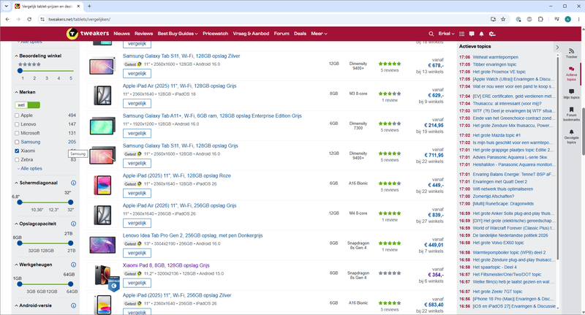This screenshot has height=315, width=585.
Task: Open a new browser tab
Action: tap(89, 7)
